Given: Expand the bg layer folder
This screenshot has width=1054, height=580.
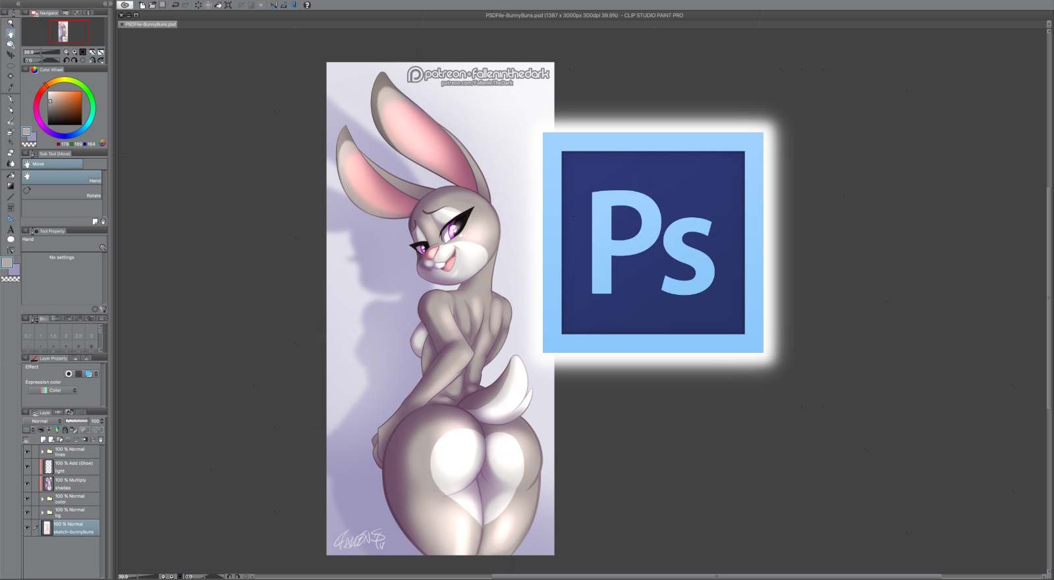Looking at the screenshot, I should (x=42, y=512).
